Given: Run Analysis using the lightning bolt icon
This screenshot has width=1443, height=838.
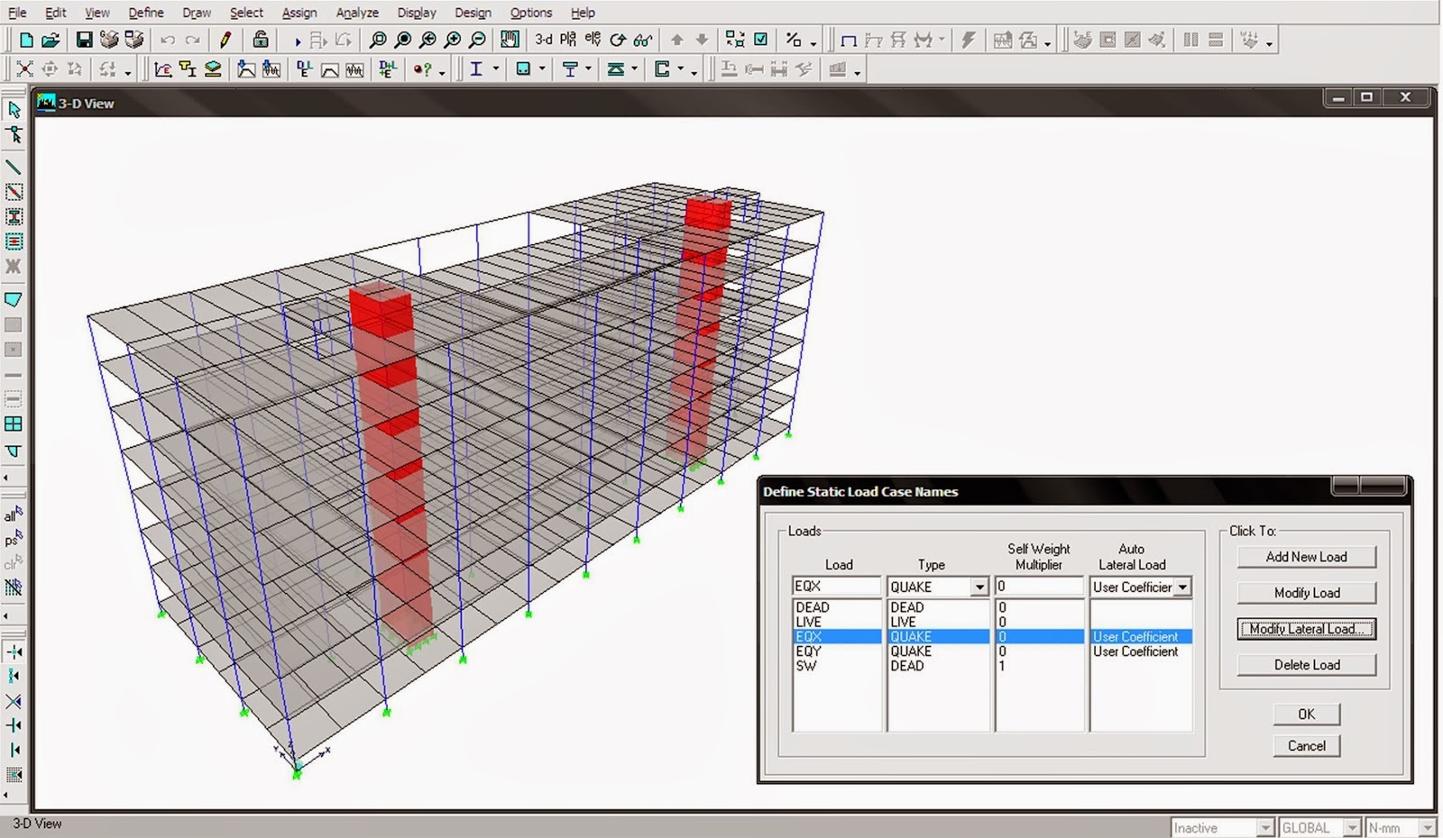Looking at the screenshot, I should [x=970, y=39].
